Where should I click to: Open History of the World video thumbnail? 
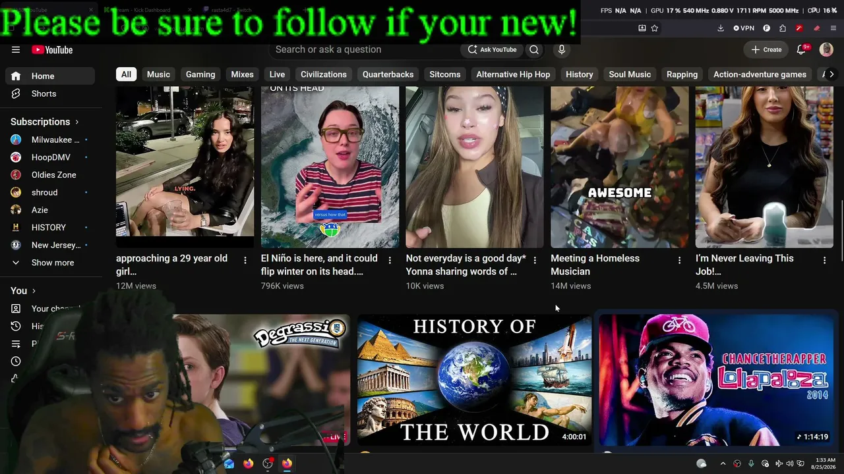click(x=474, y=380)
